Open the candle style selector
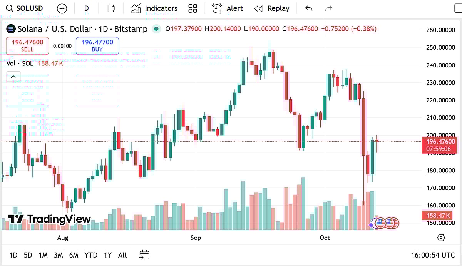Viewport: 462px width, 266px height. [111, 8]
